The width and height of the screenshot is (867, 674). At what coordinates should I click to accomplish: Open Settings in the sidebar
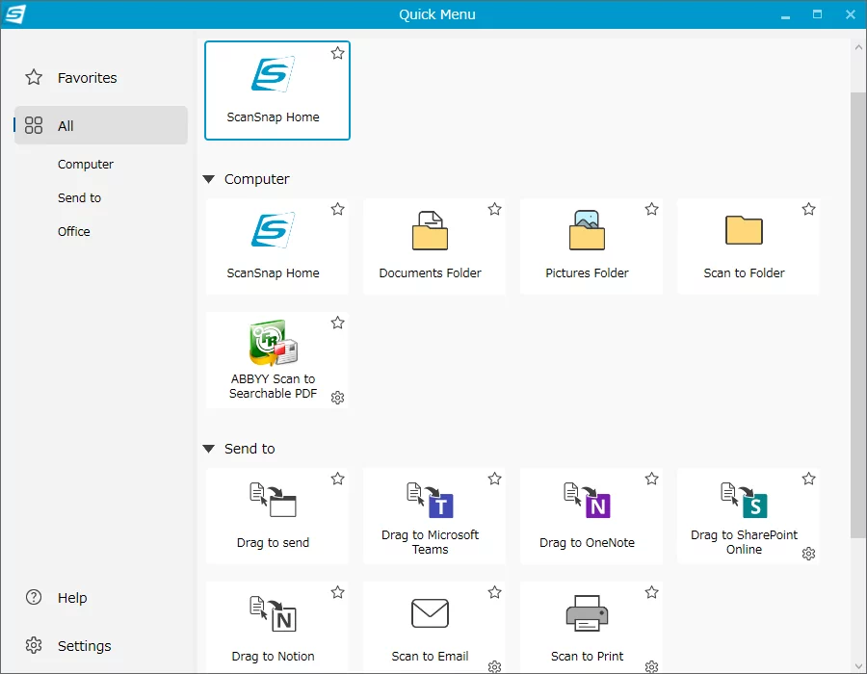pyautogui.click(x=84, y=646)
